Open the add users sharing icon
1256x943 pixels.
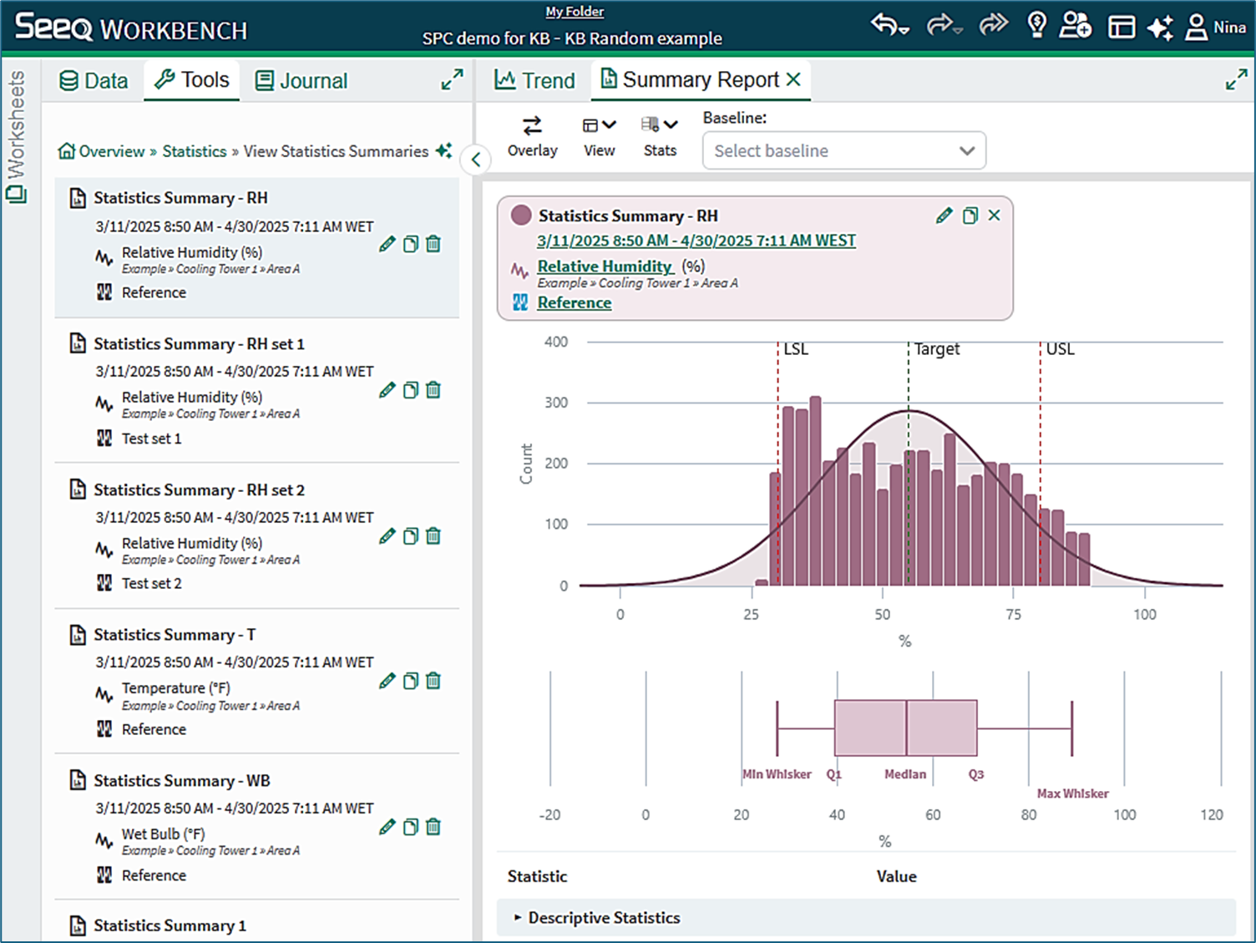point(1075,25)
